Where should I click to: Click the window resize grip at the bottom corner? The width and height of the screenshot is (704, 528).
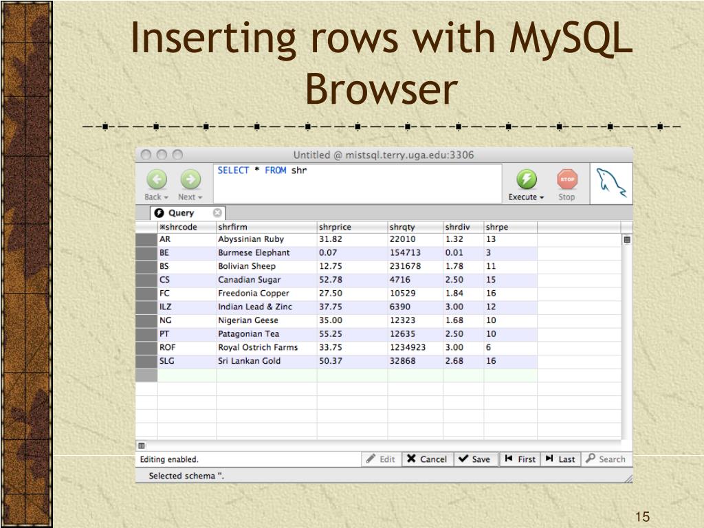[628, 478]
